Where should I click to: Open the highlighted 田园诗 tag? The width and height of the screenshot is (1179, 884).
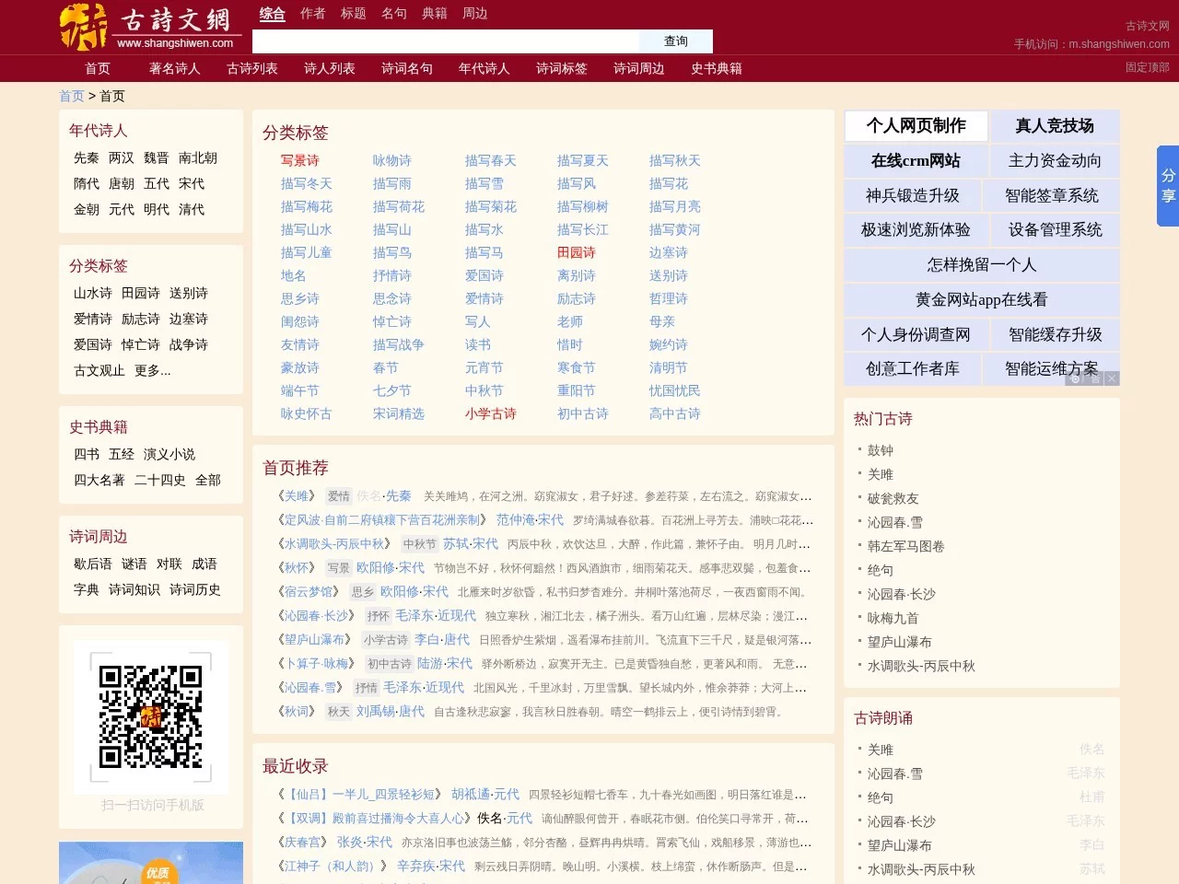576,252
